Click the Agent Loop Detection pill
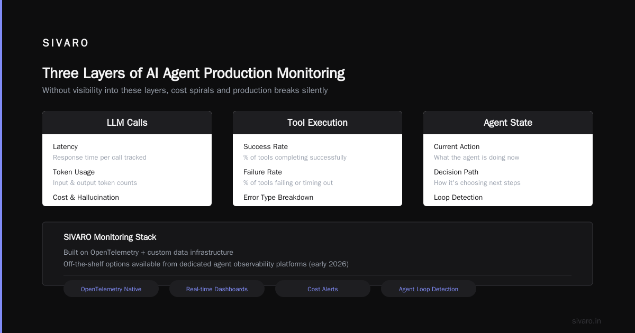The image size is (635, 333). pyautogui.click(x=429, y=289)
